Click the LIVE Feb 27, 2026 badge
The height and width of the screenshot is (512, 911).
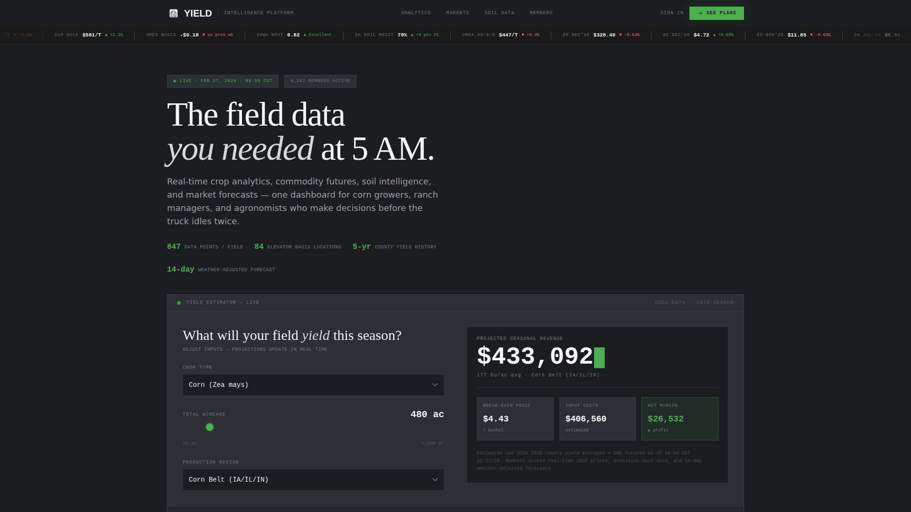click(223, 81)
